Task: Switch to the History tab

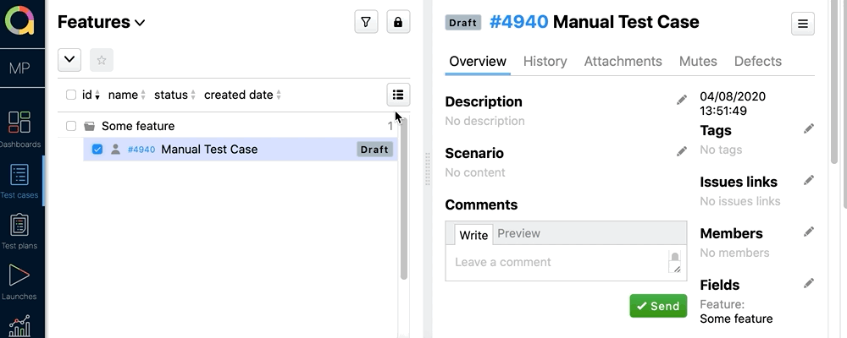Action: point(545,61)
